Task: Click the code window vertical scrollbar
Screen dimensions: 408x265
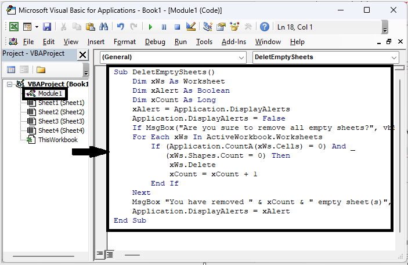Action: (x=399, y=156)
